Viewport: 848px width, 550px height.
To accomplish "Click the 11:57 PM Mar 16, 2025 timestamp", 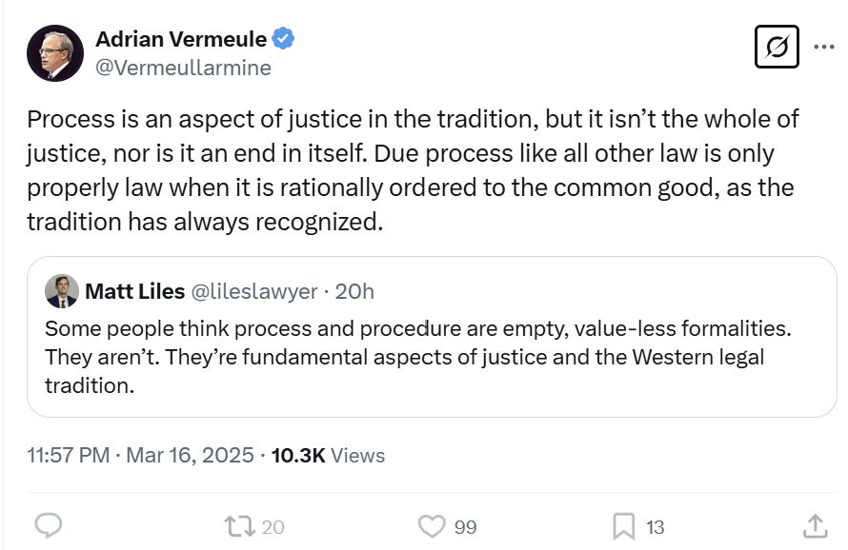I will click(141, 455).
